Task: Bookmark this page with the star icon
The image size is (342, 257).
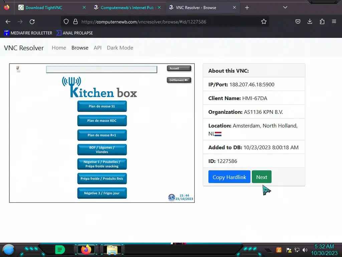Action: click(264, 21)
